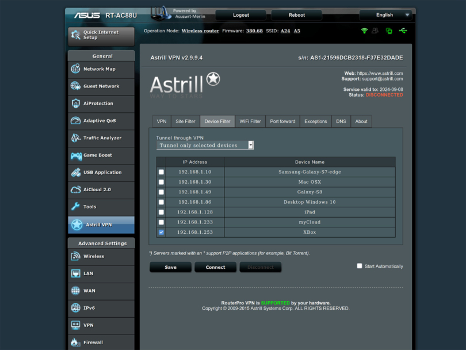Open AiProtection settings
Image resolution: width=466 pixels, height=350 pixels.
tap(101, 104)
